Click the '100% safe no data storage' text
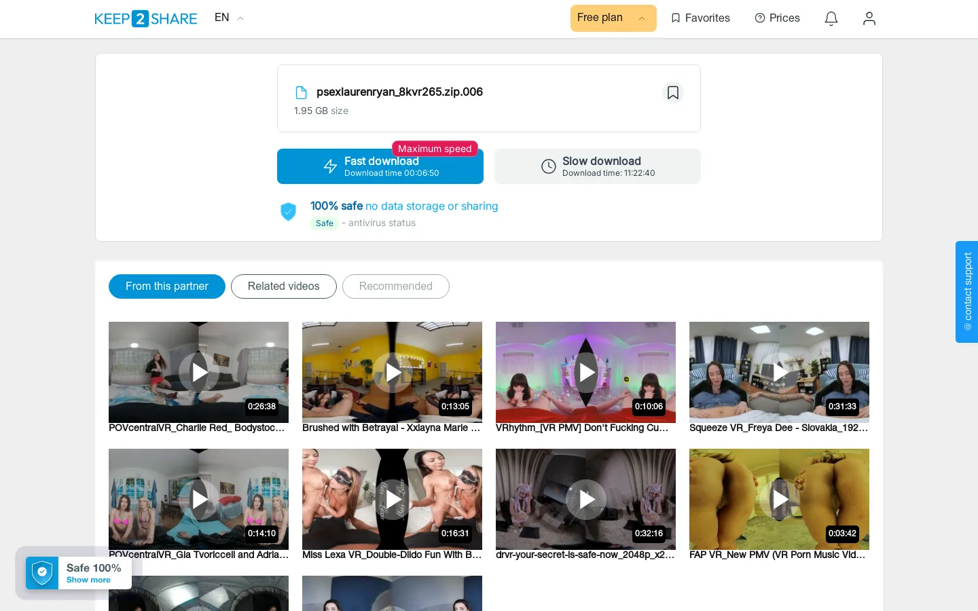The image size is (978, 611). coord(404,206)
